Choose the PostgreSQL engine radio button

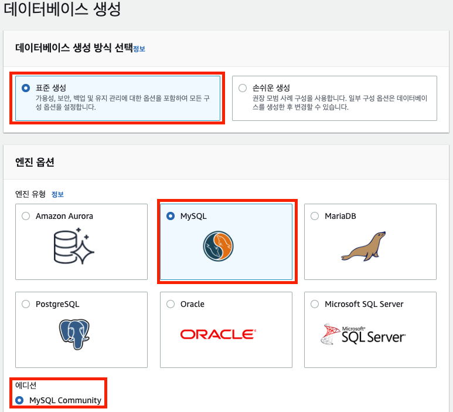click(26, 304)
